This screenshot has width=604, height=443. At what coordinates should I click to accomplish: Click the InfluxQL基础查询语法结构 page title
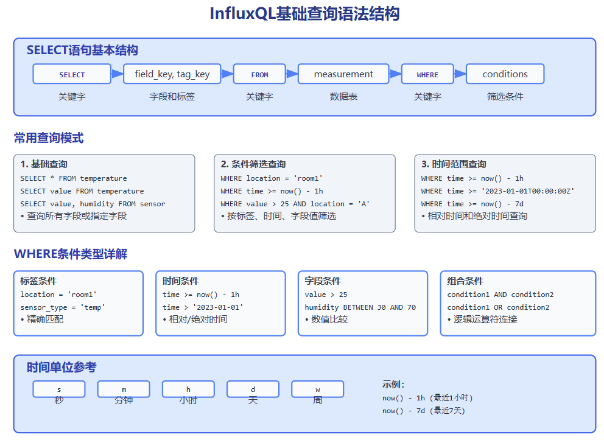(302, 13)
